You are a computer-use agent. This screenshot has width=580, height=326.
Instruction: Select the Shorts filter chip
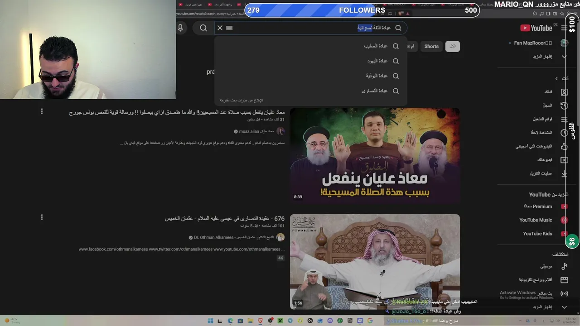431,46
